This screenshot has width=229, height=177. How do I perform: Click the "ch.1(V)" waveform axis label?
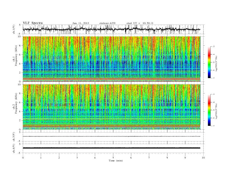pos(14,29)
